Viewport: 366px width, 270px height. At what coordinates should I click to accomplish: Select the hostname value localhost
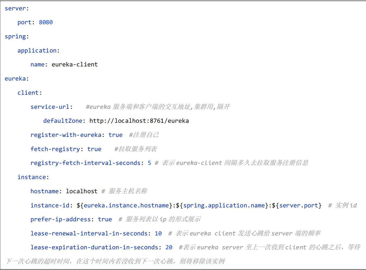(x=82, y=191)
